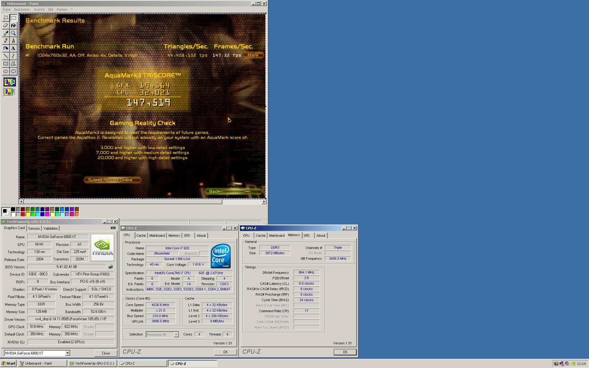Click the NVIDIA tray icon
The image size is (589, 368).
pos(572,364)
